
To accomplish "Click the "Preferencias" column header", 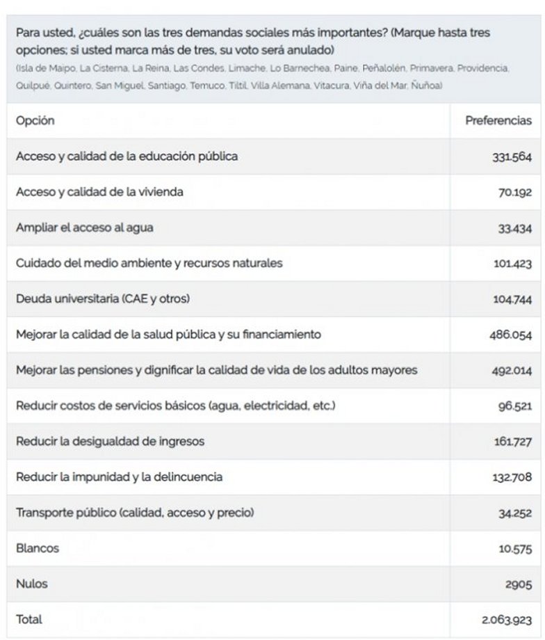I will coord(498,121).
